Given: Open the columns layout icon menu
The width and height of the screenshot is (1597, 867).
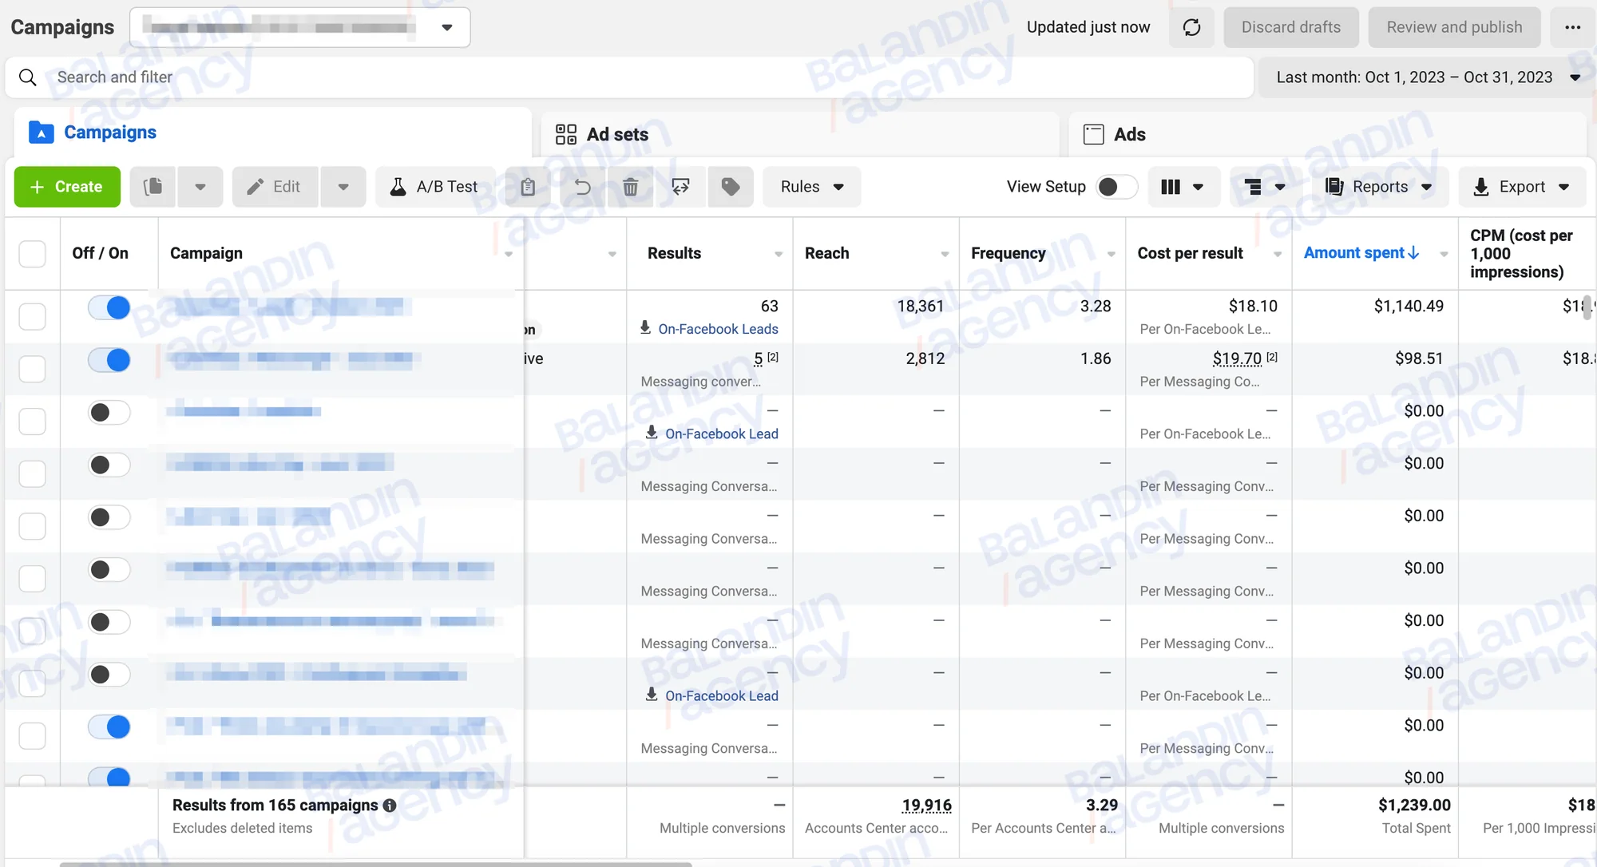Looking at the screenshot, I should point(1183,187).
